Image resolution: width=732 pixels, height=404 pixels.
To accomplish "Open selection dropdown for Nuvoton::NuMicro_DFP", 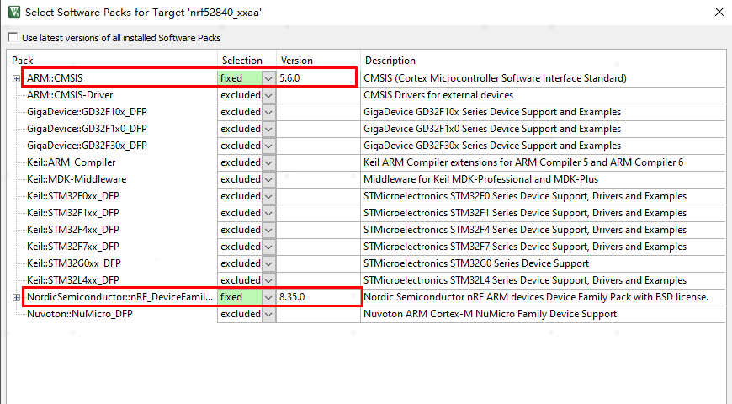I will [268, 314].
